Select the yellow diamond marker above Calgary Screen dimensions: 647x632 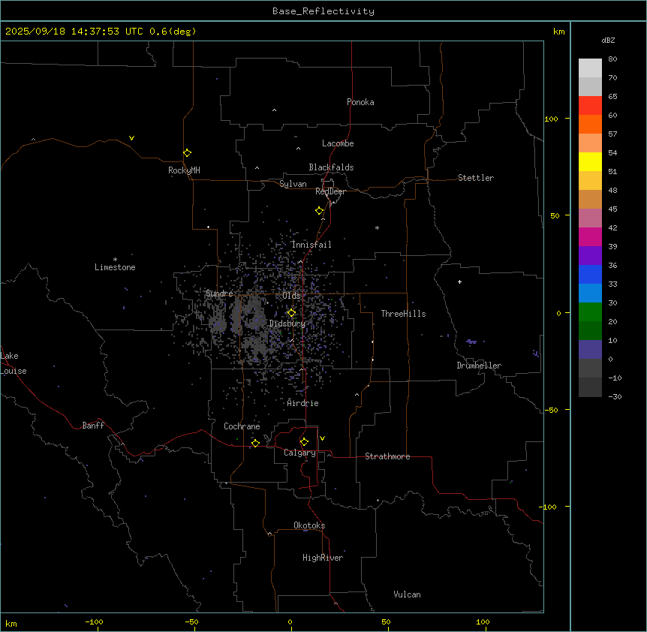[x=304, y=441]
